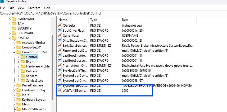Click the EarlyStartServices value icon
The image size is (227, 112).
[x=60, y=46]
